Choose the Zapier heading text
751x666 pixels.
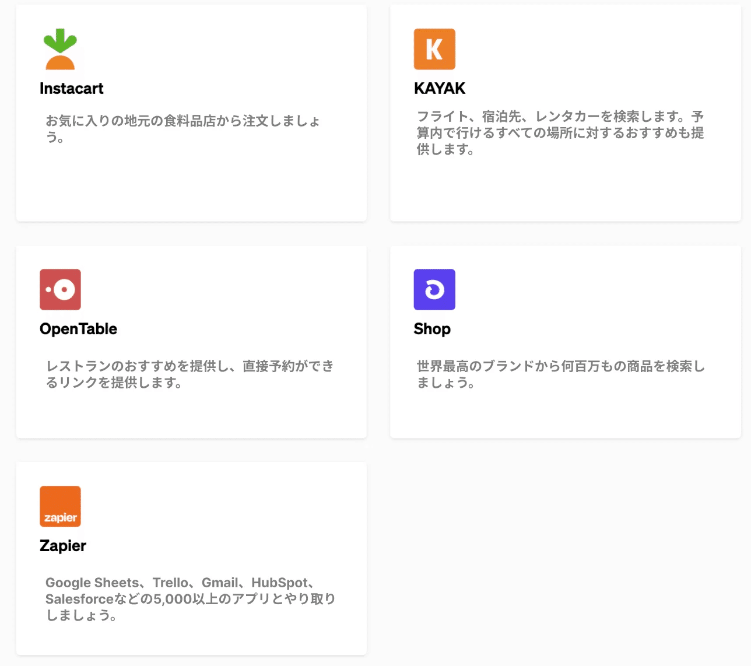tap(63, 546)
